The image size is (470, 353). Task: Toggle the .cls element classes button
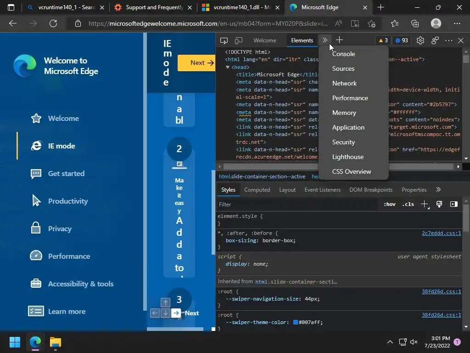click(408, 205)
